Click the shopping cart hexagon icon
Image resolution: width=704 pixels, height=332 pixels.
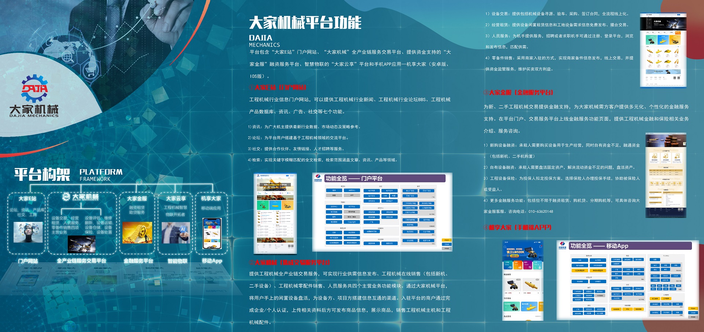coord(89,69)
